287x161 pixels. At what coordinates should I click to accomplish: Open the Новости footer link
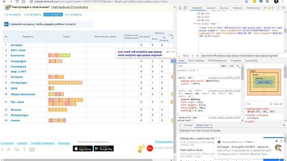point(22,143)
